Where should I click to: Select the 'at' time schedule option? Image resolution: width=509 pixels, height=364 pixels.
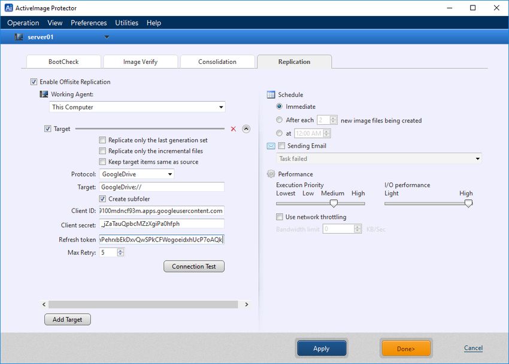coord(279,133)
